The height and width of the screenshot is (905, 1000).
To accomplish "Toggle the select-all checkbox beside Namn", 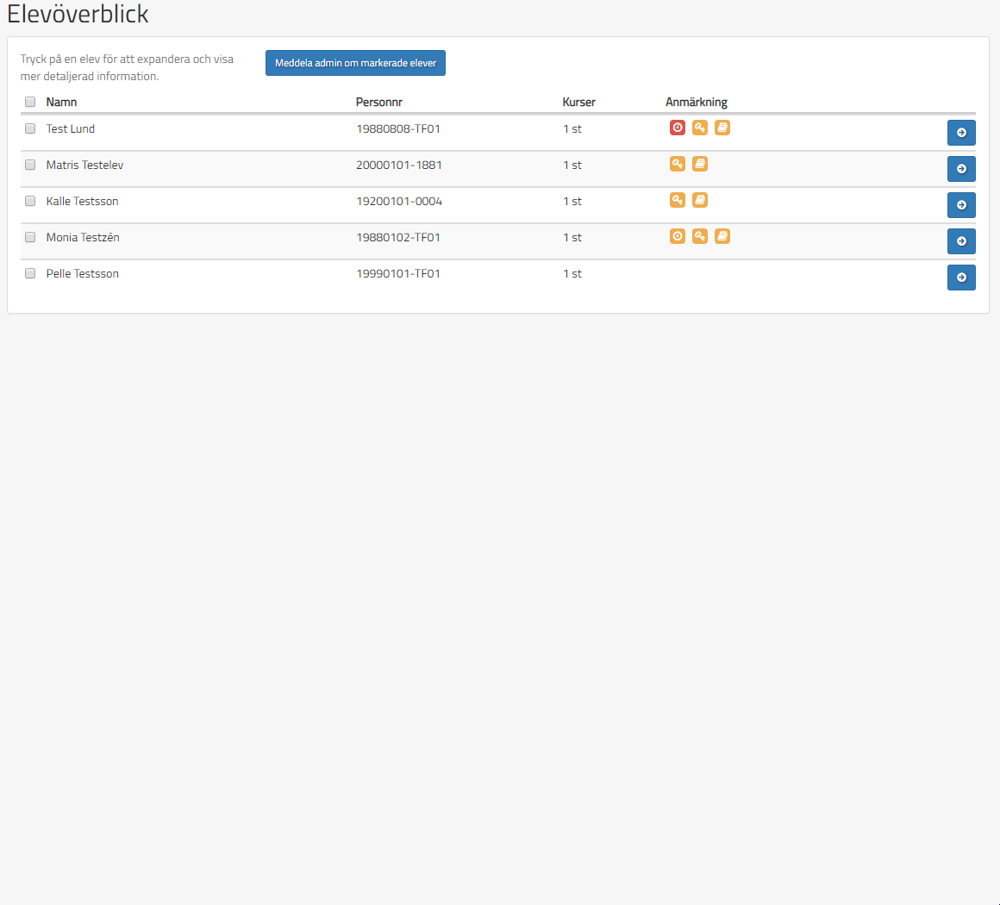I will (x=30, y=102).
